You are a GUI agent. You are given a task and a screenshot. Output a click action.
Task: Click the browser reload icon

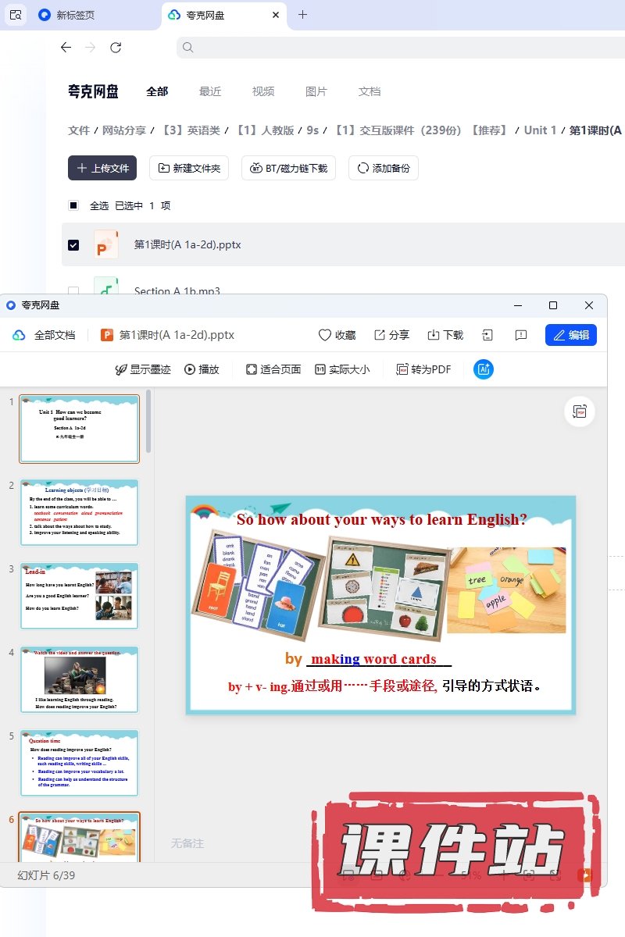pyautogui.click(x=116, y=48)
